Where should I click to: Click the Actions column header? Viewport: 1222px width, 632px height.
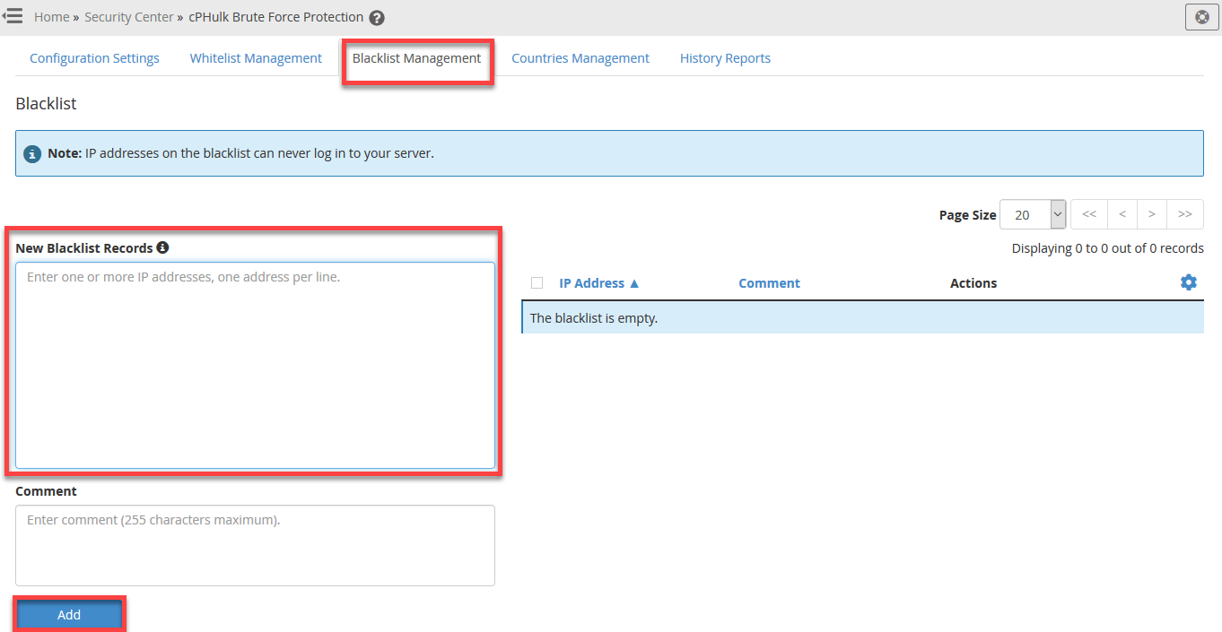coord(973,283)
